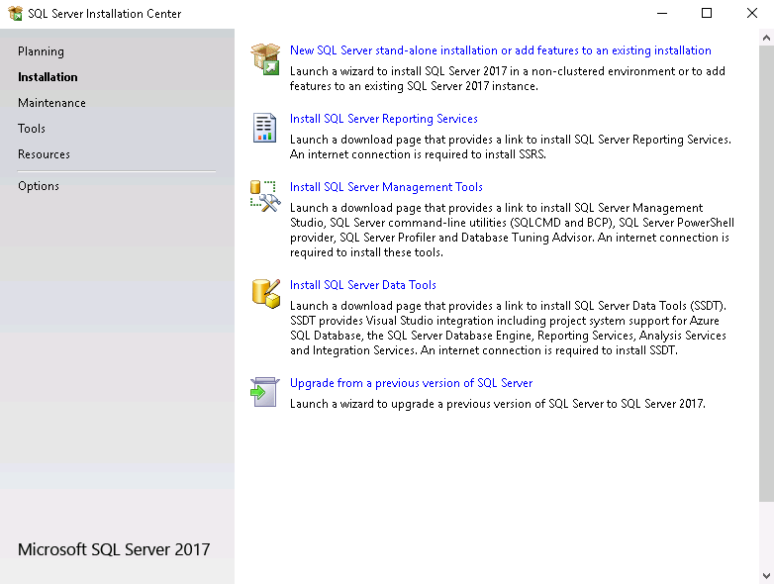Viewport: 774px width, 584px height.
Task: Select the Installation section
Action: coord(48,77)
